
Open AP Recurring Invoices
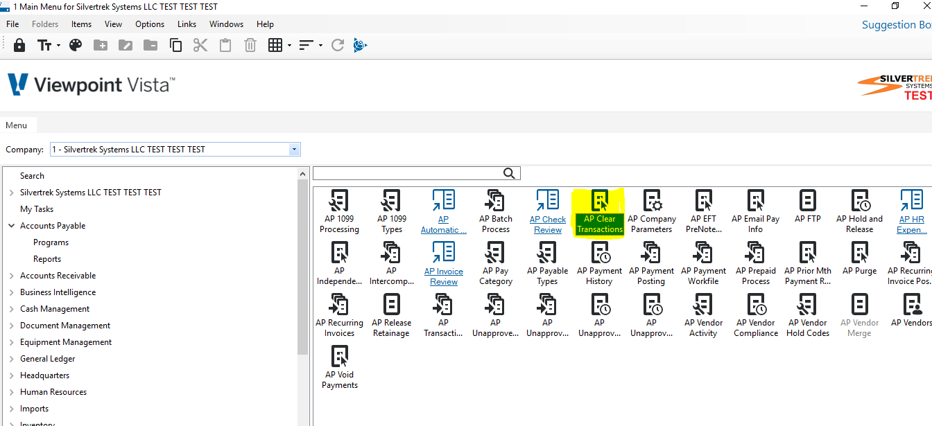click(339, 315)
